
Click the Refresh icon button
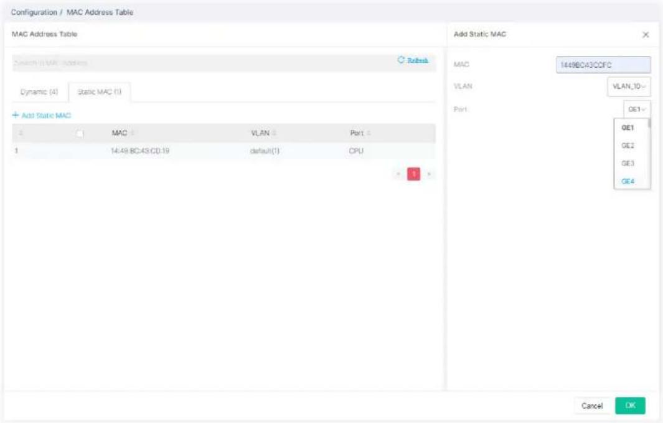point(401,60)
